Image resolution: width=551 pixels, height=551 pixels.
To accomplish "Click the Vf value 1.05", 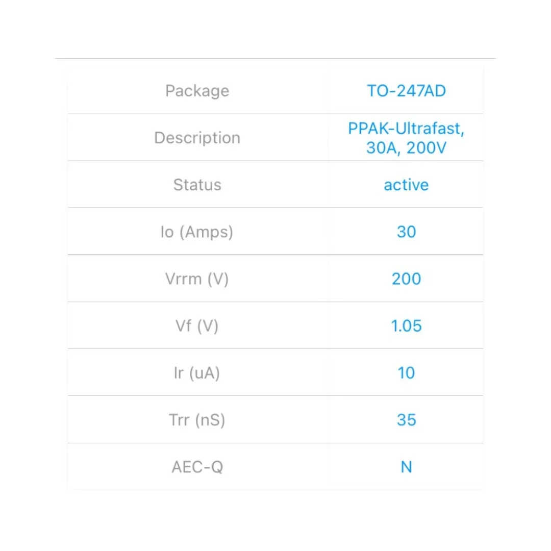I will point(406,325).
